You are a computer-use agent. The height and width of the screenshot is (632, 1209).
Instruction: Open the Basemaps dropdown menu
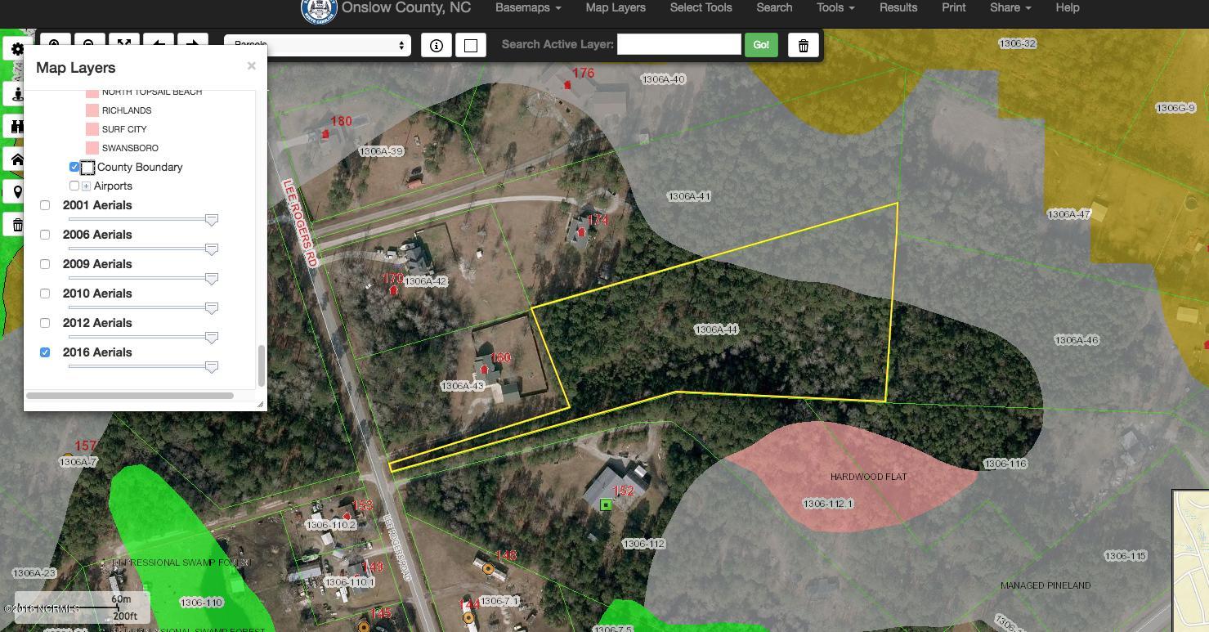coord(528,7)
